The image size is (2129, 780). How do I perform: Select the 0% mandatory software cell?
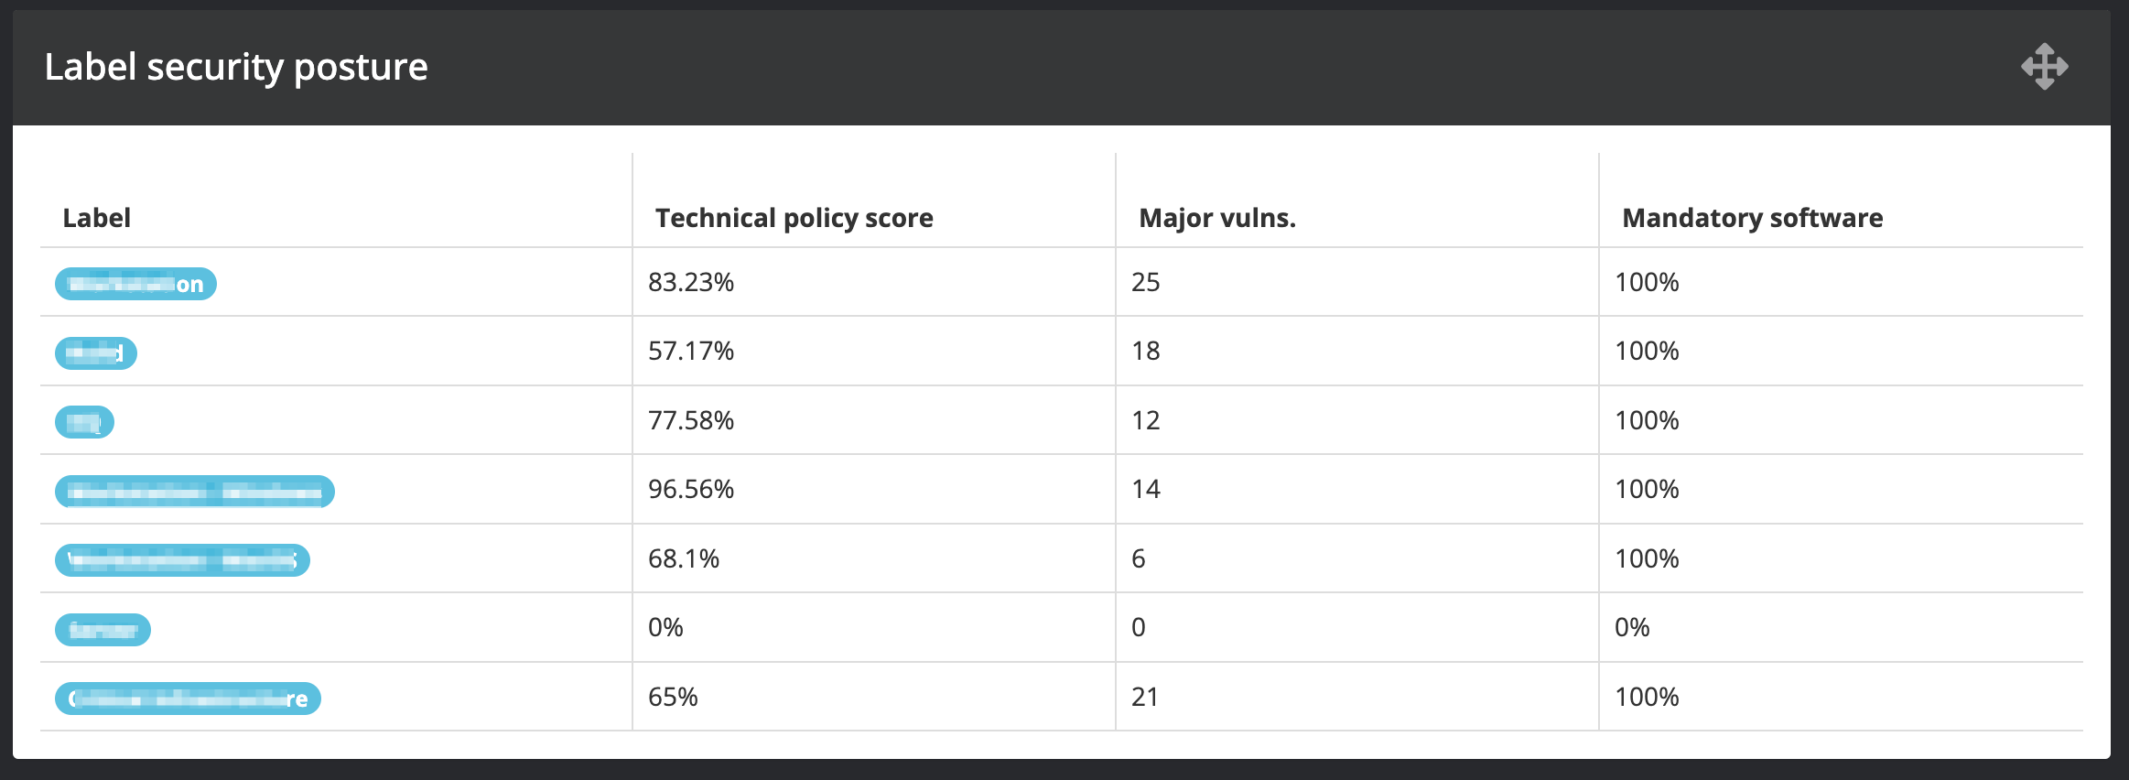1632,627
